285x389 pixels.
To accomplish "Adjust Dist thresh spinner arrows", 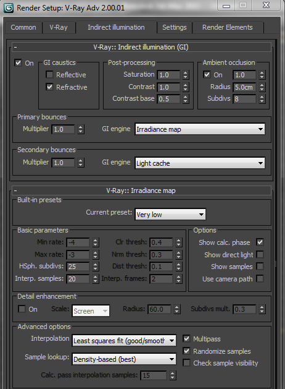I will (179, 267).
